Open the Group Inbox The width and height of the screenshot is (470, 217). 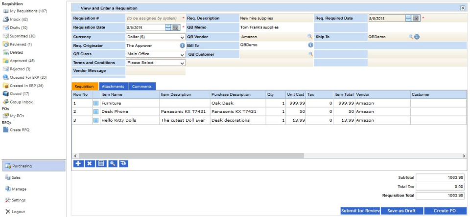point(18,102)
